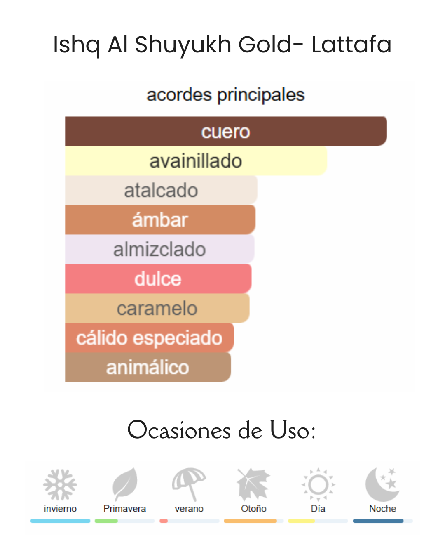Viewport: 445px width, 557px height.
Task: Click the pink dulce accord bar
Action: (x=158, y=279)
